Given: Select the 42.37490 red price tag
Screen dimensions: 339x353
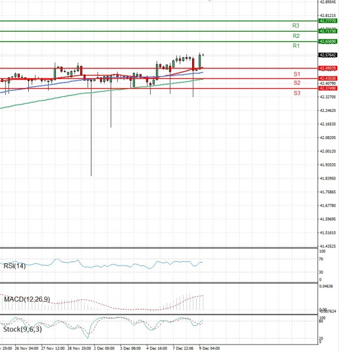Looking at the screenshot, I should [x=328, y=88].
